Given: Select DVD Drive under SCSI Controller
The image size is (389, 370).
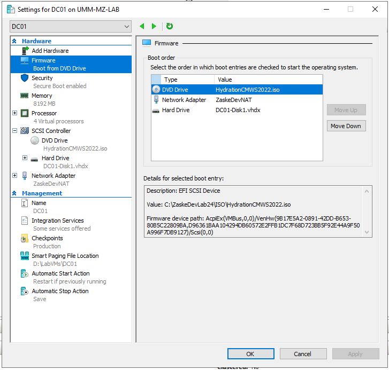Looking at the screenshot, I should tap(54, 140).
